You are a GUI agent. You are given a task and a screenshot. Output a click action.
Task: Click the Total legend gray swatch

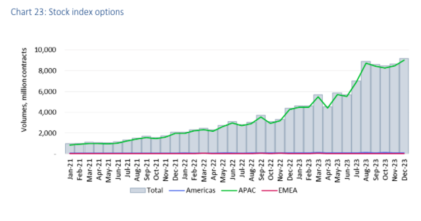pyautogui.click(x=138, y=190)
